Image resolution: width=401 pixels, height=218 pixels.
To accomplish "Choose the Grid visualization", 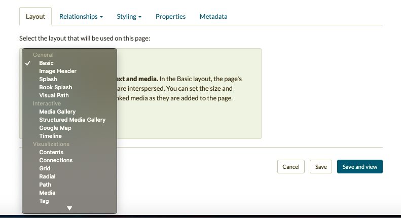I will coord(45,168).
